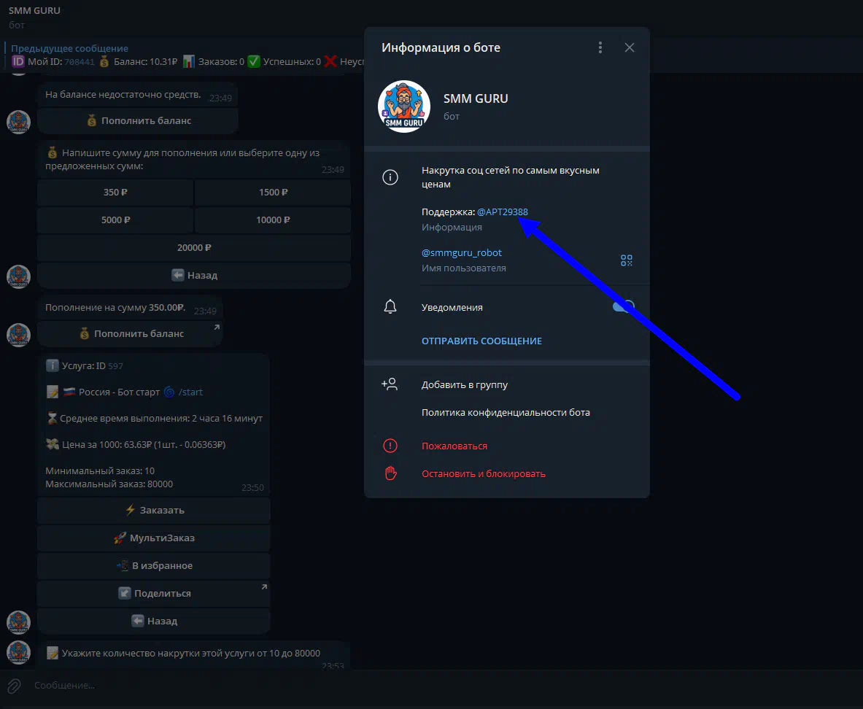Choose the 20000 ₽ top-up amount
The image size is (863, 709).
[x=194, y=248]
